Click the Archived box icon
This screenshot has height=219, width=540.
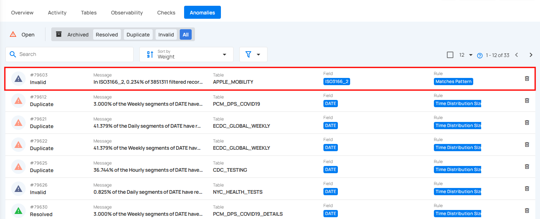coord(59,34)
